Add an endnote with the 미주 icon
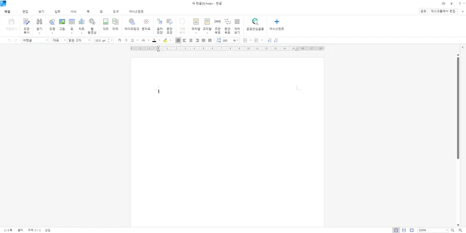This screenshot has width=466, height=233. [115, 25]
